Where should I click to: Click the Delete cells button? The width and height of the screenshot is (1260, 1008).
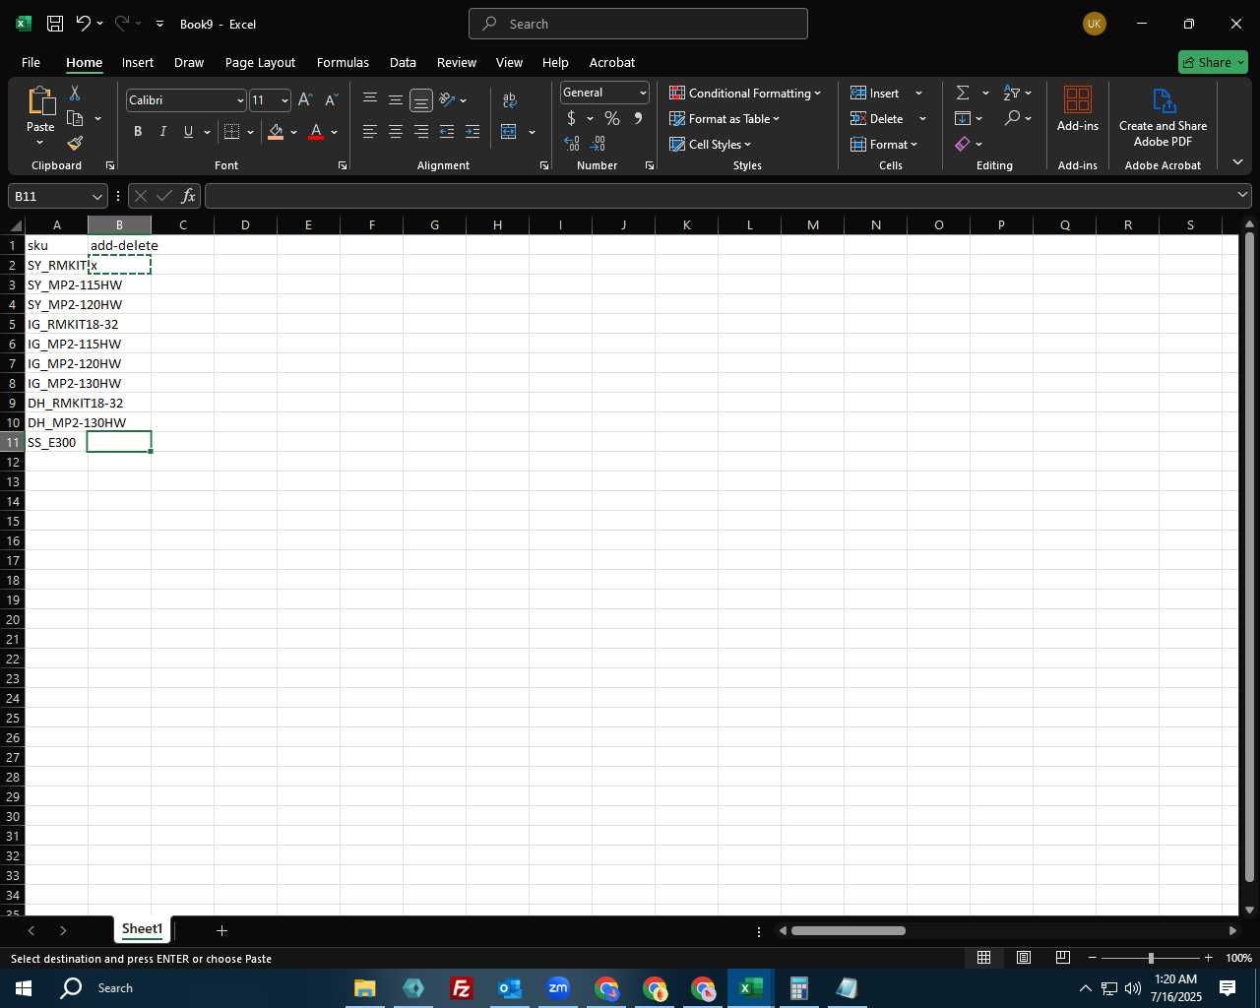tap(878, 118)
